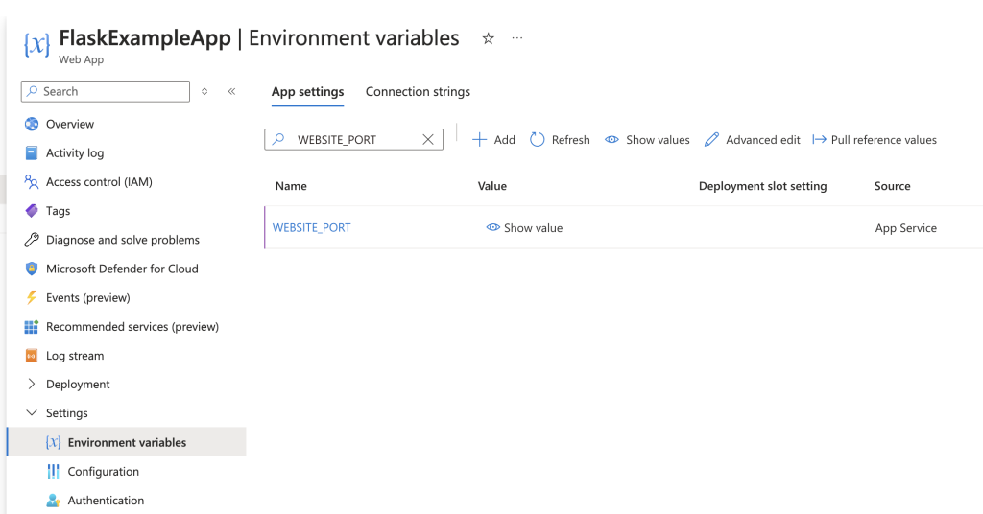Screen dimensions: 983x514
Task: Toggle Show values eye icon in toolbar
Action: (x=611, y=140)
